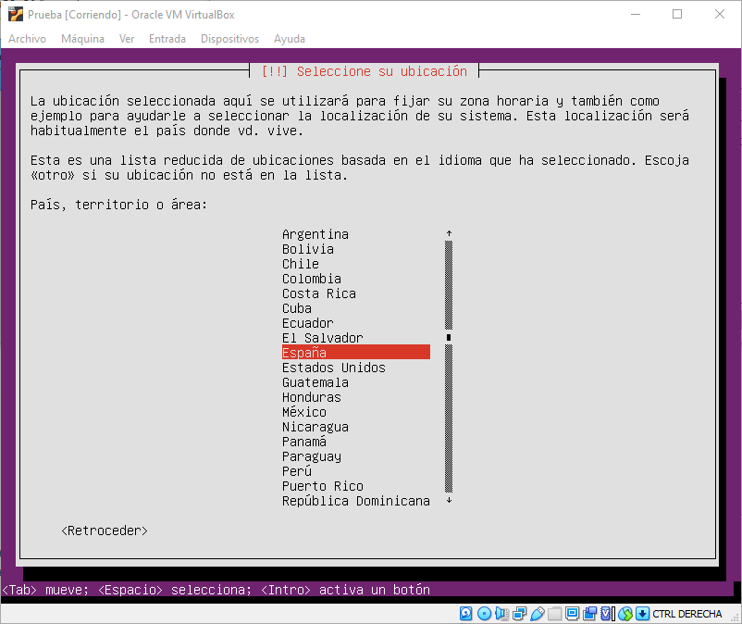Click the hard disk activity status icon

coord(466,614)
